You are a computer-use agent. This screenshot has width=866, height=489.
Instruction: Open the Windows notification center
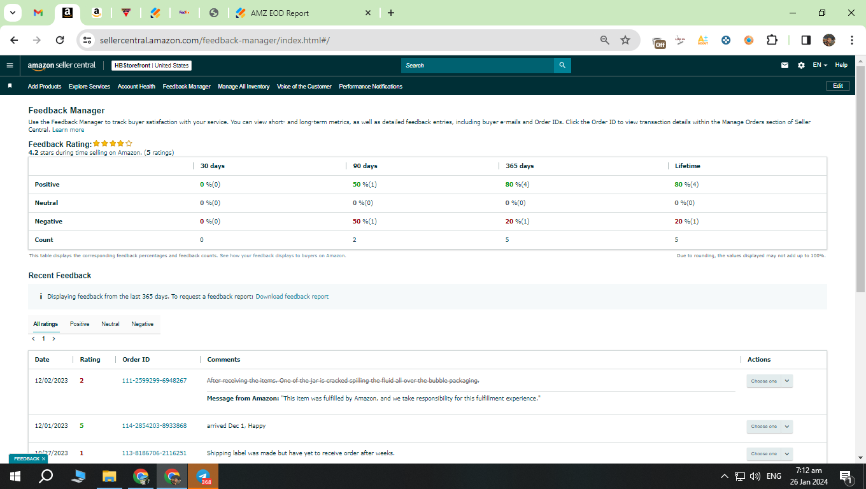coord(847,476)
